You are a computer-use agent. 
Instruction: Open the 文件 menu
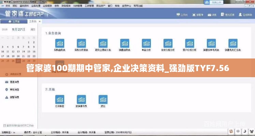click(x=8, y=6)
